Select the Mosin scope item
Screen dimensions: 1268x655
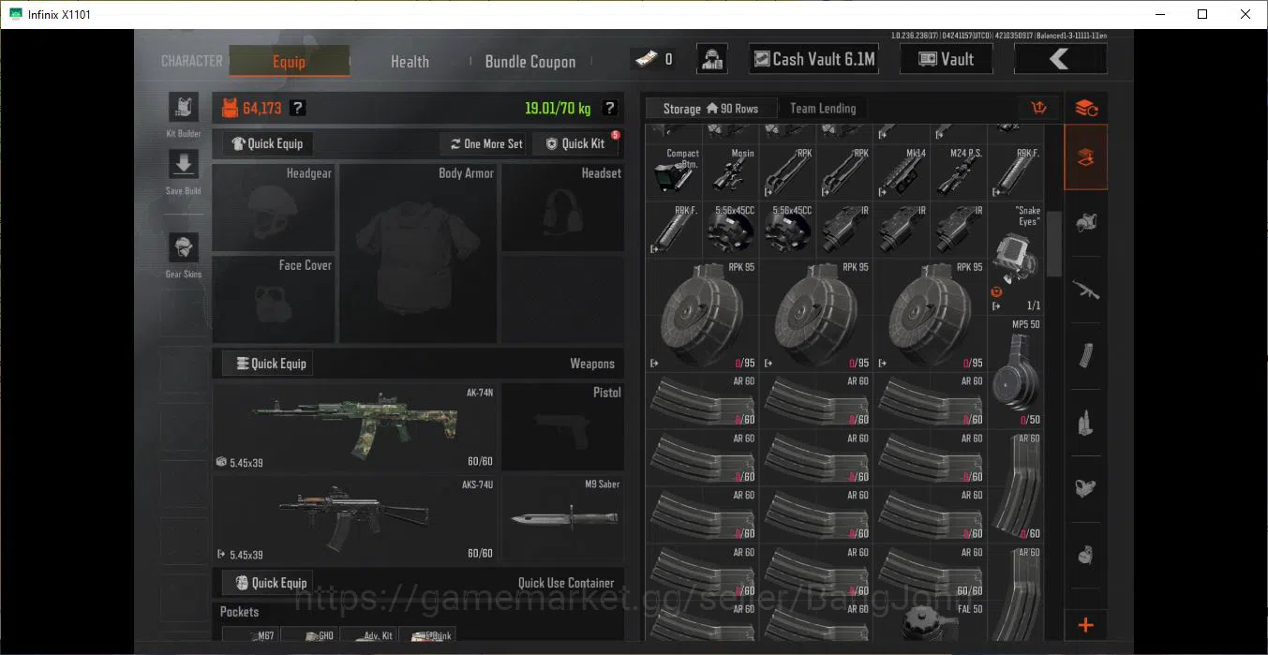click(x=732, y=172)
